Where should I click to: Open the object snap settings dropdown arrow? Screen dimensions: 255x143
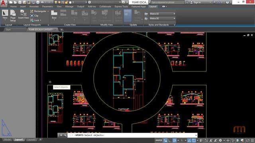198,140
